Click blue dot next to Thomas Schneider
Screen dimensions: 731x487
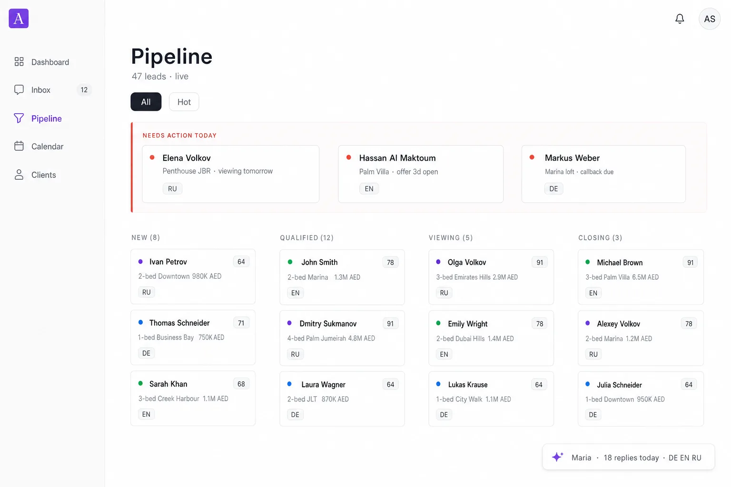point(140,322)
